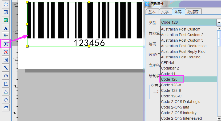Viewport: 221px width, 121px height.
Task: Select the red triangle-in-circle shape tool
Action: [6, 52]
